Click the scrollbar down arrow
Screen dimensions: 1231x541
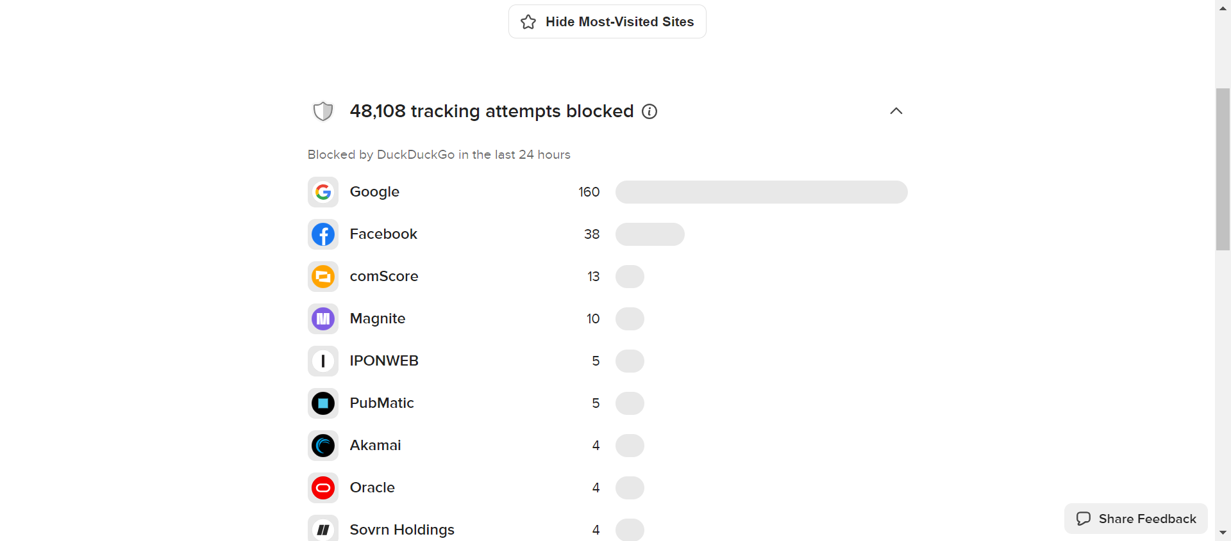(1223, 533)
